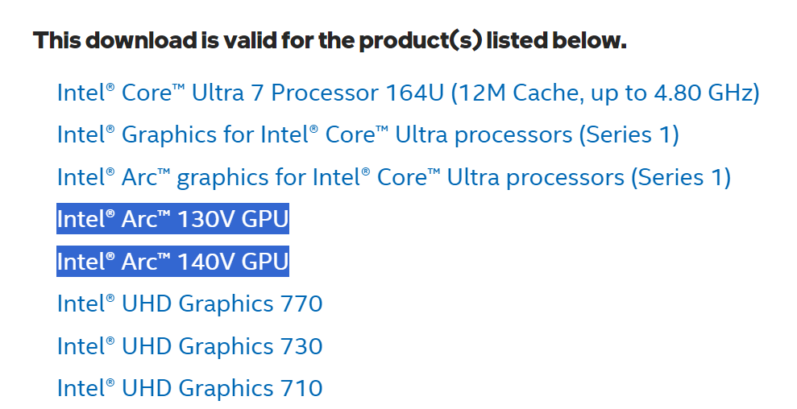Click '(Series 1)' in the Intel Graphics link

point(629,134)
